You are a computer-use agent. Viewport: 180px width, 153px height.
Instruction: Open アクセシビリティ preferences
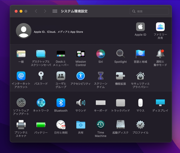tap(81, 76)
